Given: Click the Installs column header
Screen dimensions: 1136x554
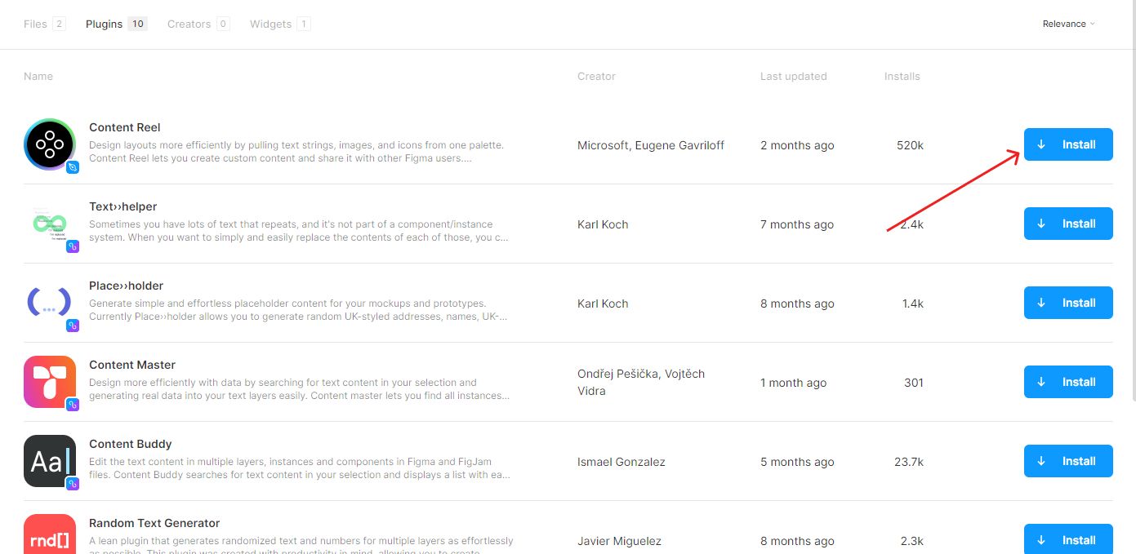Looking at the screenshot, I should point(902,76).
